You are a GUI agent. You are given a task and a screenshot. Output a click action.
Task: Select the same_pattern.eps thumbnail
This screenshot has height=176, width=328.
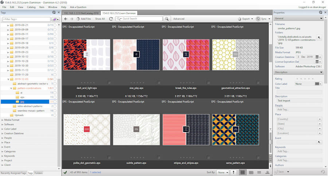[235, 130]
